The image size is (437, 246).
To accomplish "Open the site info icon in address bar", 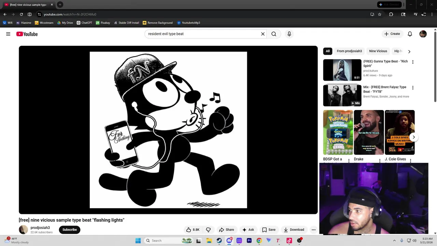I will [39, 14].
